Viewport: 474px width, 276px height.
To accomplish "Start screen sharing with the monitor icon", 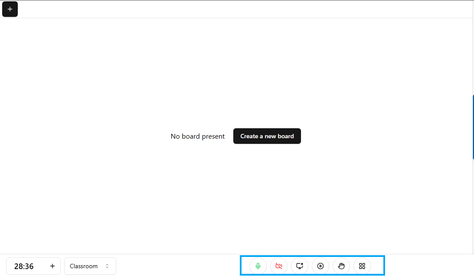I will (300, 266).
